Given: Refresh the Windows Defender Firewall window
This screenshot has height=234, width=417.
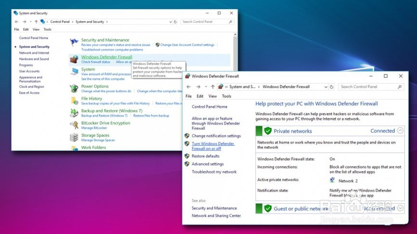Looking at the screenshot, I should (332, 87).
